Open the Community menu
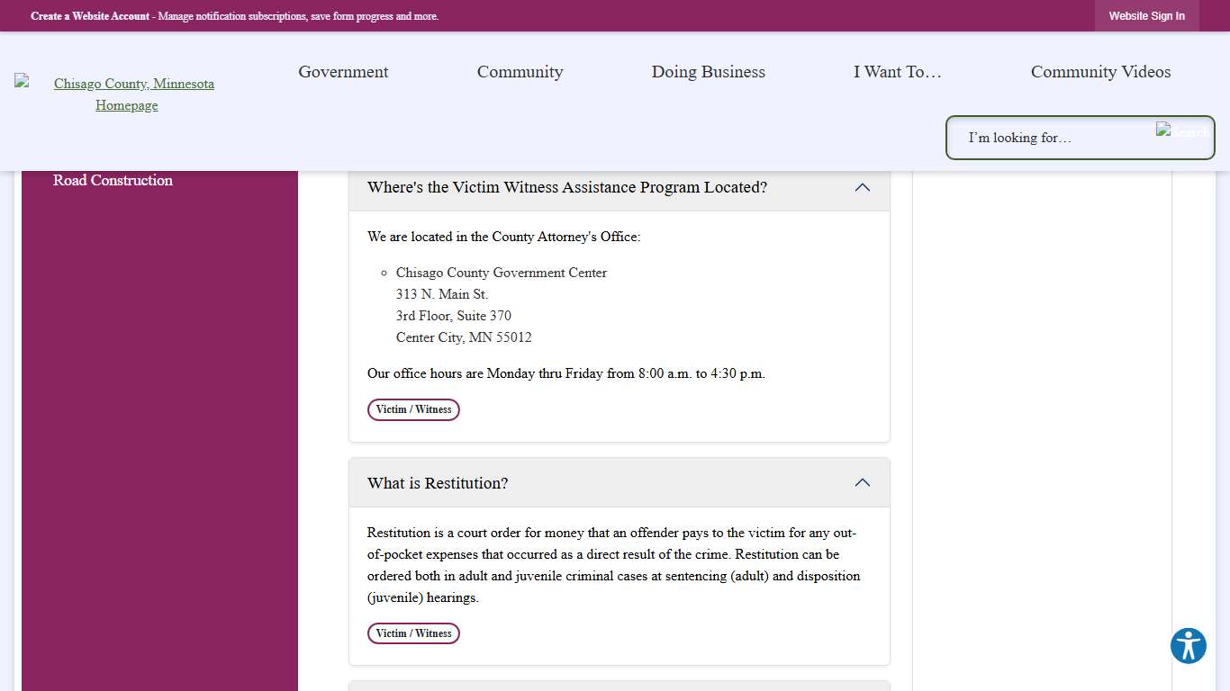Image resolution: width=1230 pixels, height=691 pixels. click(520, 72)
